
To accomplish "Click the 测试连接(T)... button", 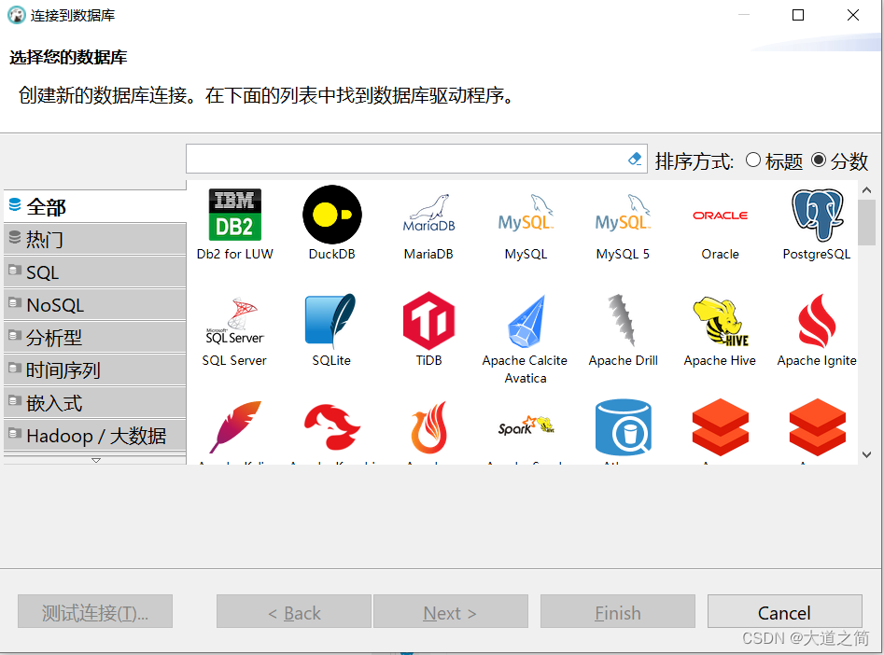I will pos(94,611).
